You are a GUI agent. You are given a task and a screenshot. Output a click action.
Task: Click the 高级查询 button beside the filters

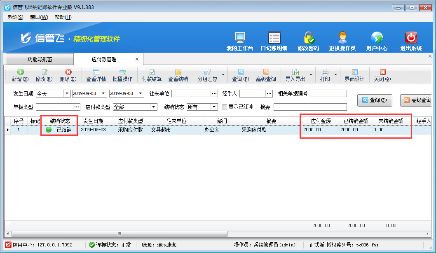417,100
